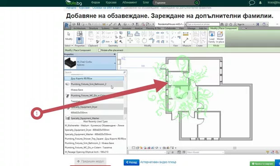Select the Model In-place tool
The height and width of the screenshot is (166, 280).
tap(220, 37)
